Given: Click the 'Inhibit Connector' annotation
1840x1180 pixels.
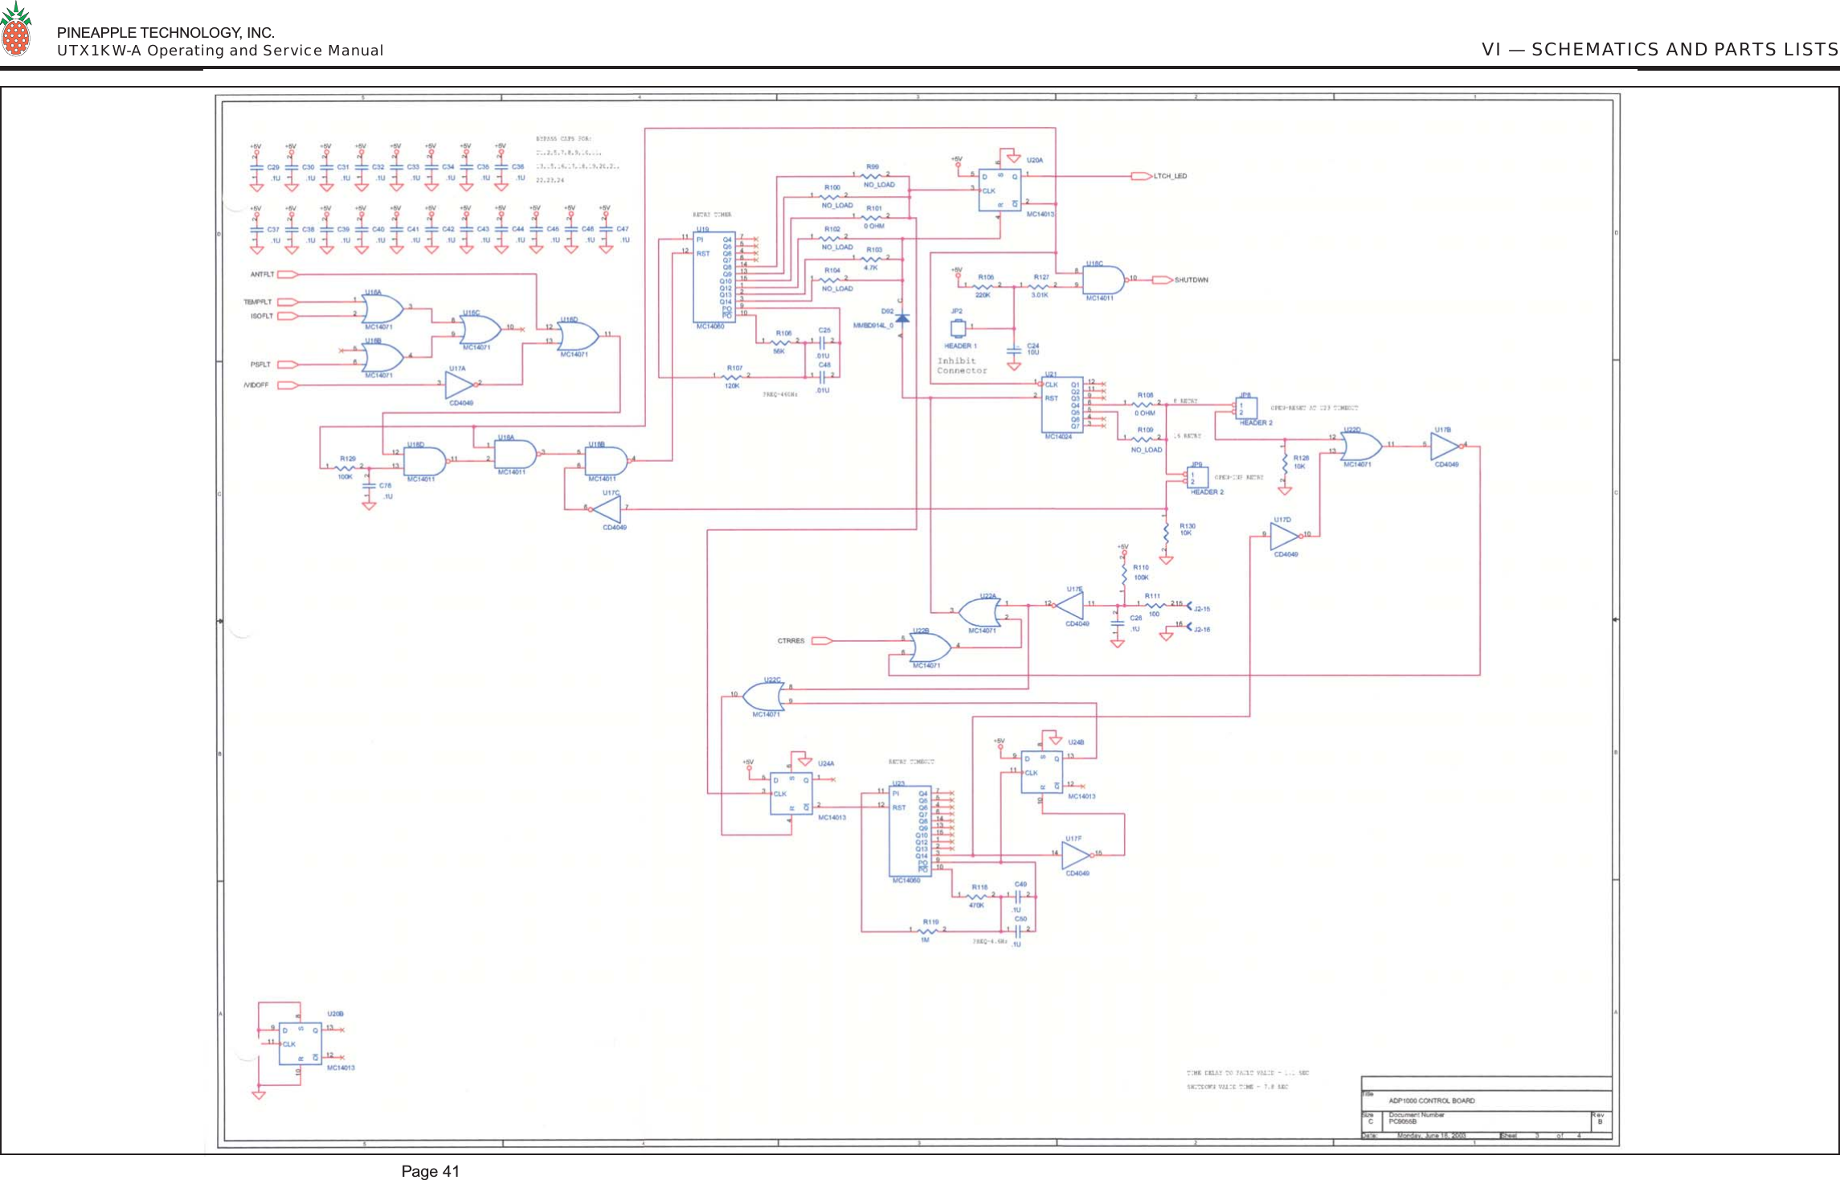Looking at the screenshot, I should 962,366.
